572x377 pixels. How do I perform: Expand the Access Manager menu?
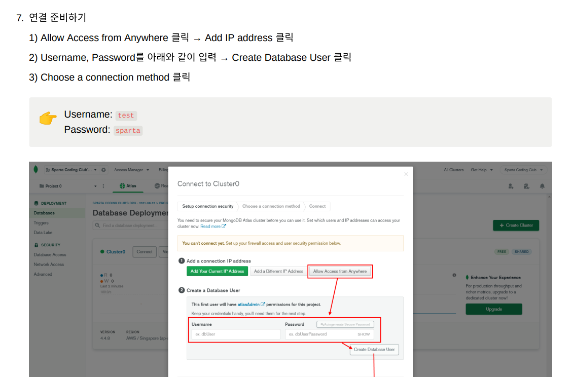(131, 170)
